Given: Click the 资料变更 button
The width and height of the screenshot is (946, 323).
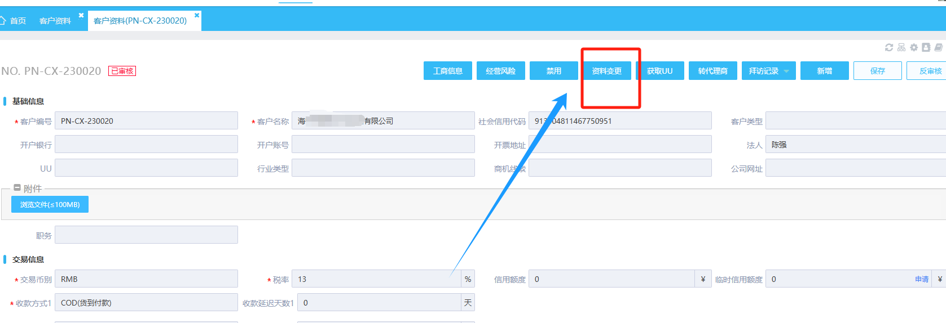Looking at the screenshot, I should [x=607, y=71].
